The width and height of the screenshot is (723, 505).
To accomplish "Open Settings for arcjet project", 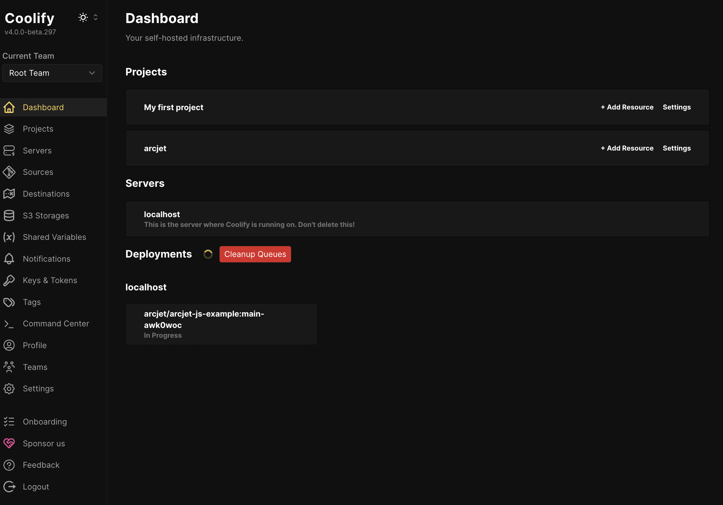I will click(x=677, y=148).
